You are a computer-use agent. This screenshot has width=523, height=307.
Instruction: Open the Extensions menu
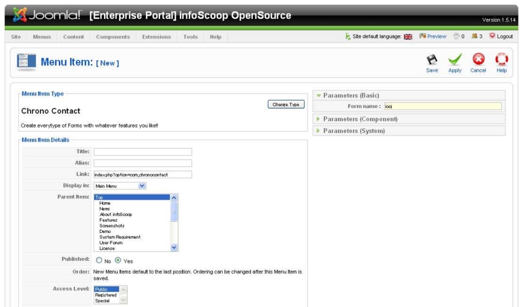[156, 37]
